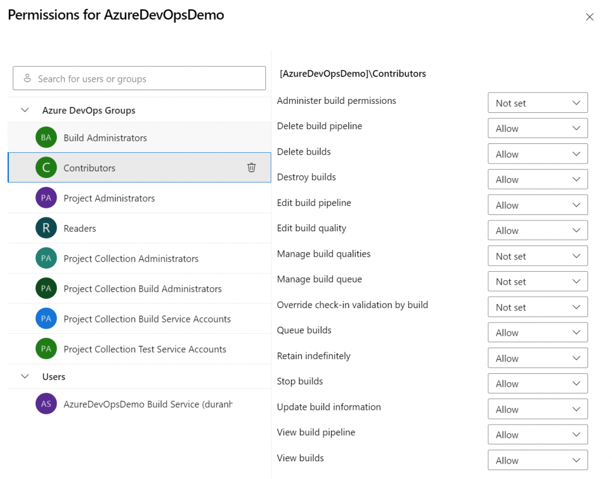Open the Manage build queue dropdown
Image resolution: width=612 pixels, height=479 pixels.
(537, 281)
